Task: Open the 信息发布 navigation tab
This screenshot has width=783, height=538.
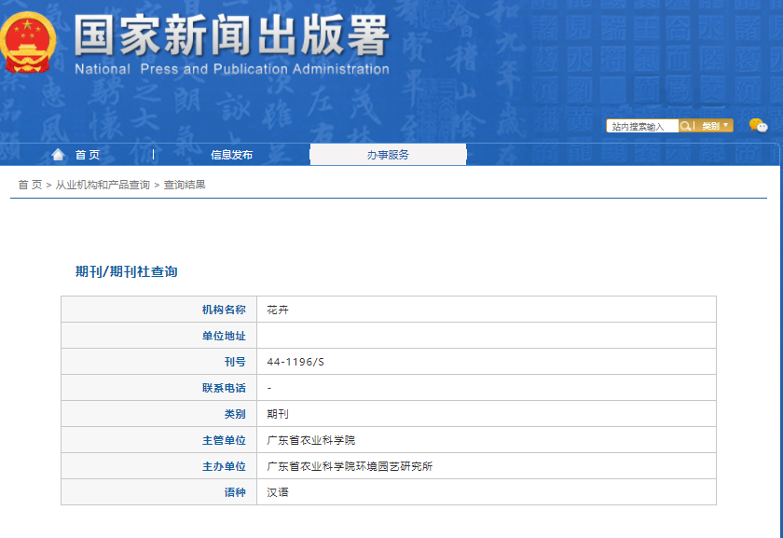Action: coord(231,155)
